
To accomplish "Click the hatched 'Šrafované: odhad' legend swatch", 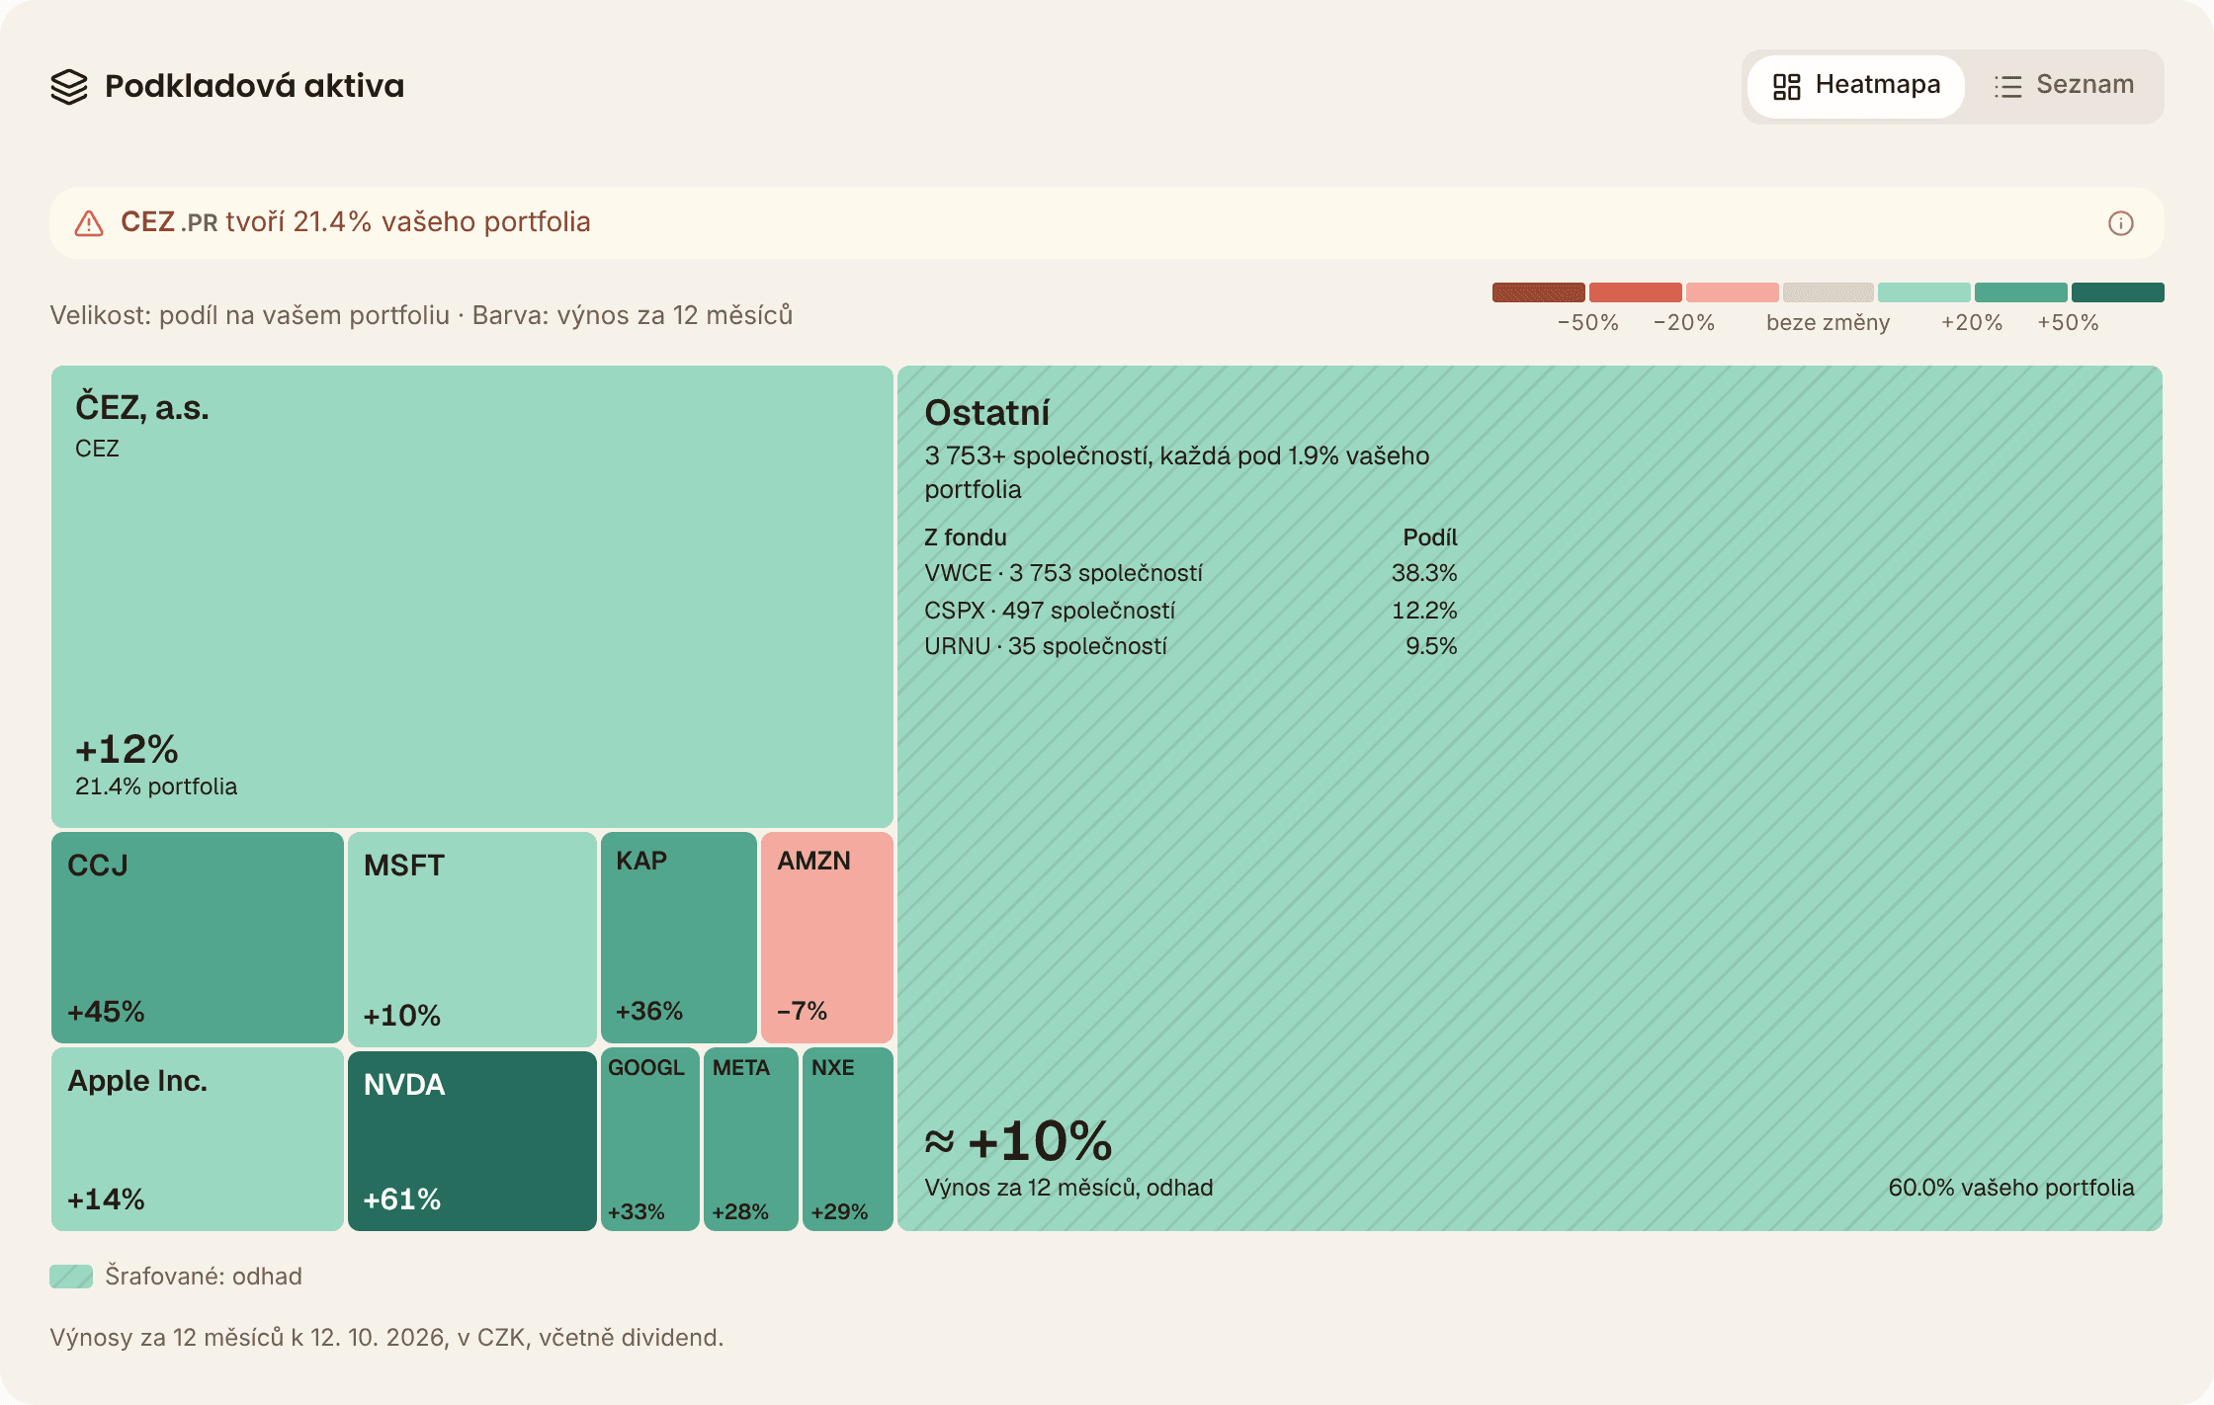I will (71, 1277).
